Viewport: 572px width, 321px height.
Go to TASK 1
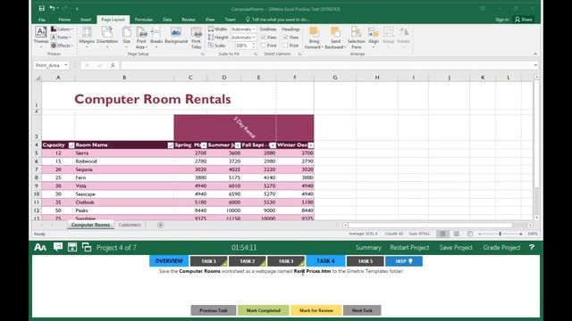coord(208,261)
